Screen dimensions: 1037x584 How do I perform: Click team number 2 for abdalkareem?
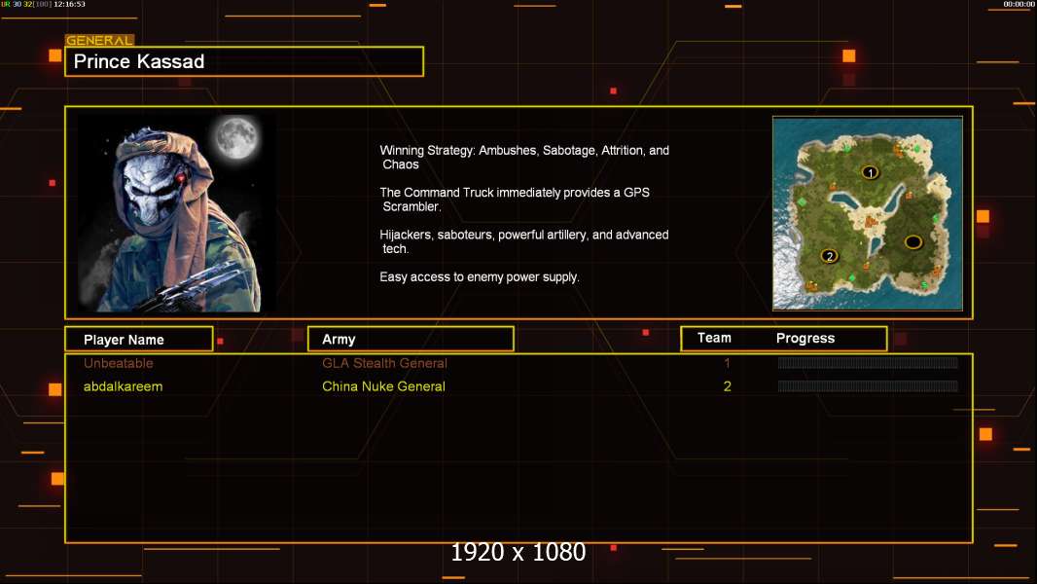coord(727,386)
